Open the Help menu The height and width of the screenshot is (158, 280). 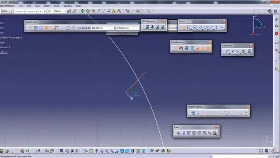tap(78, 6)
